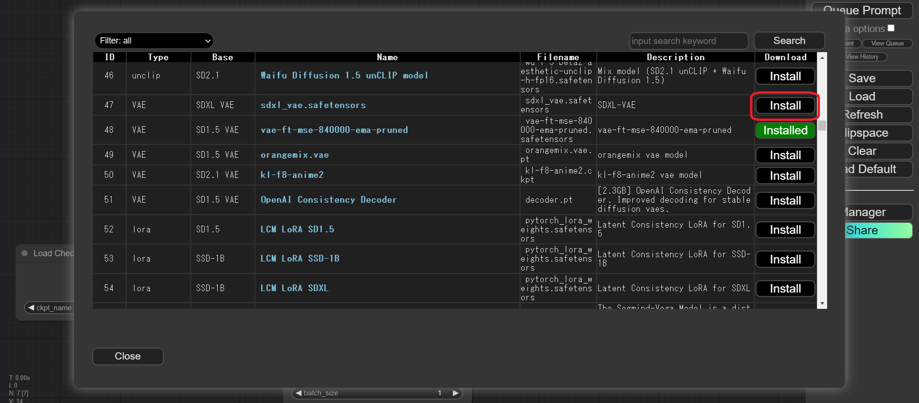
Task: Click the ckpt_name left arrow selector
Action: coord(31,307)
